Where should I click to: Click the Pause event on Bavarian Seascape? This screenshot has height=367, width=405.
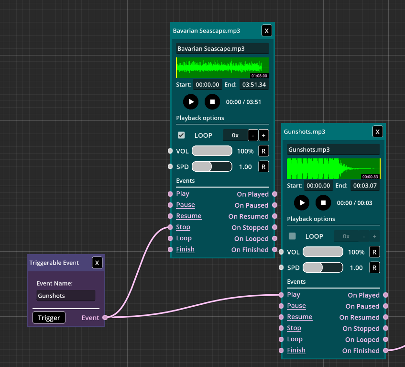[x=186, y=205]
